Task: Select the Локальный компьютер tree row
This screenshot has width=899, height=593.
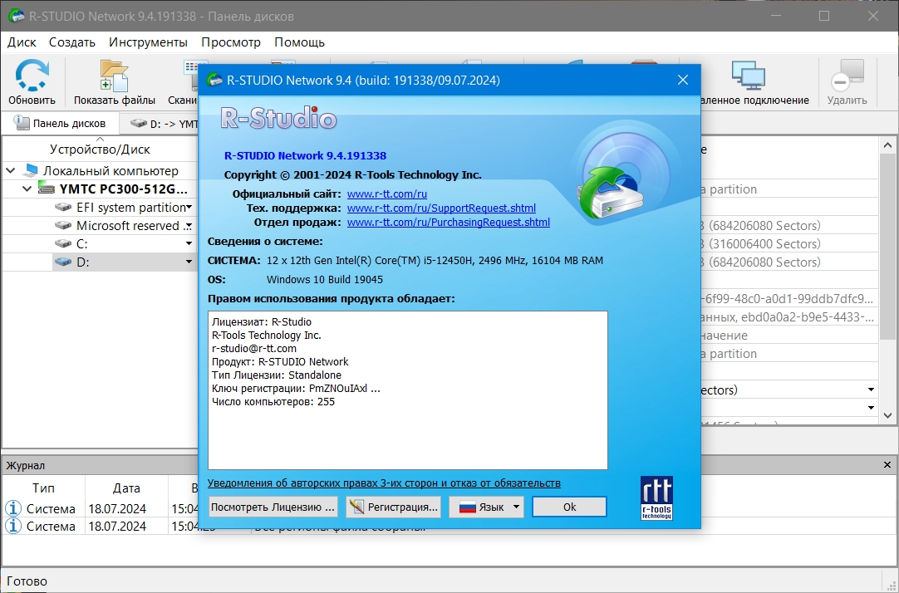Action: (x=99, y=171)
